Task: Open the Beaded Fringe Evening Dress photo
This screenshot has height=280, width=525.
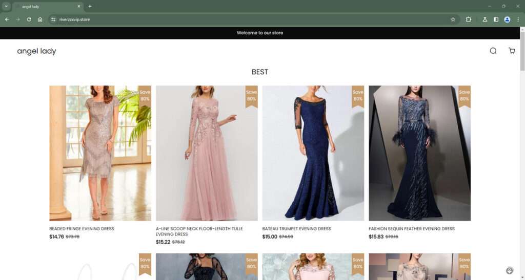Action: [100, 154]
